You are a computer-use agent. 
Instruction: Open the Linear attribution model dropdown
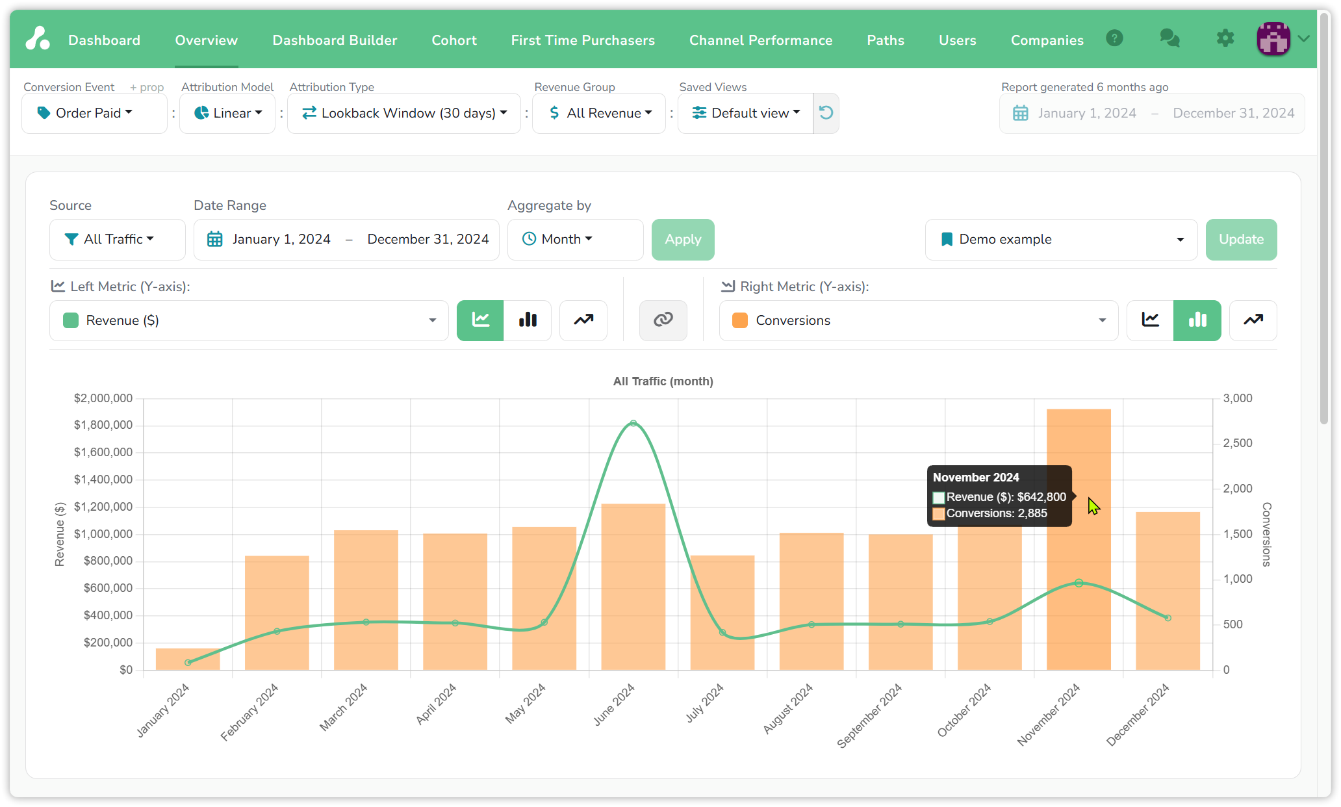227,113
